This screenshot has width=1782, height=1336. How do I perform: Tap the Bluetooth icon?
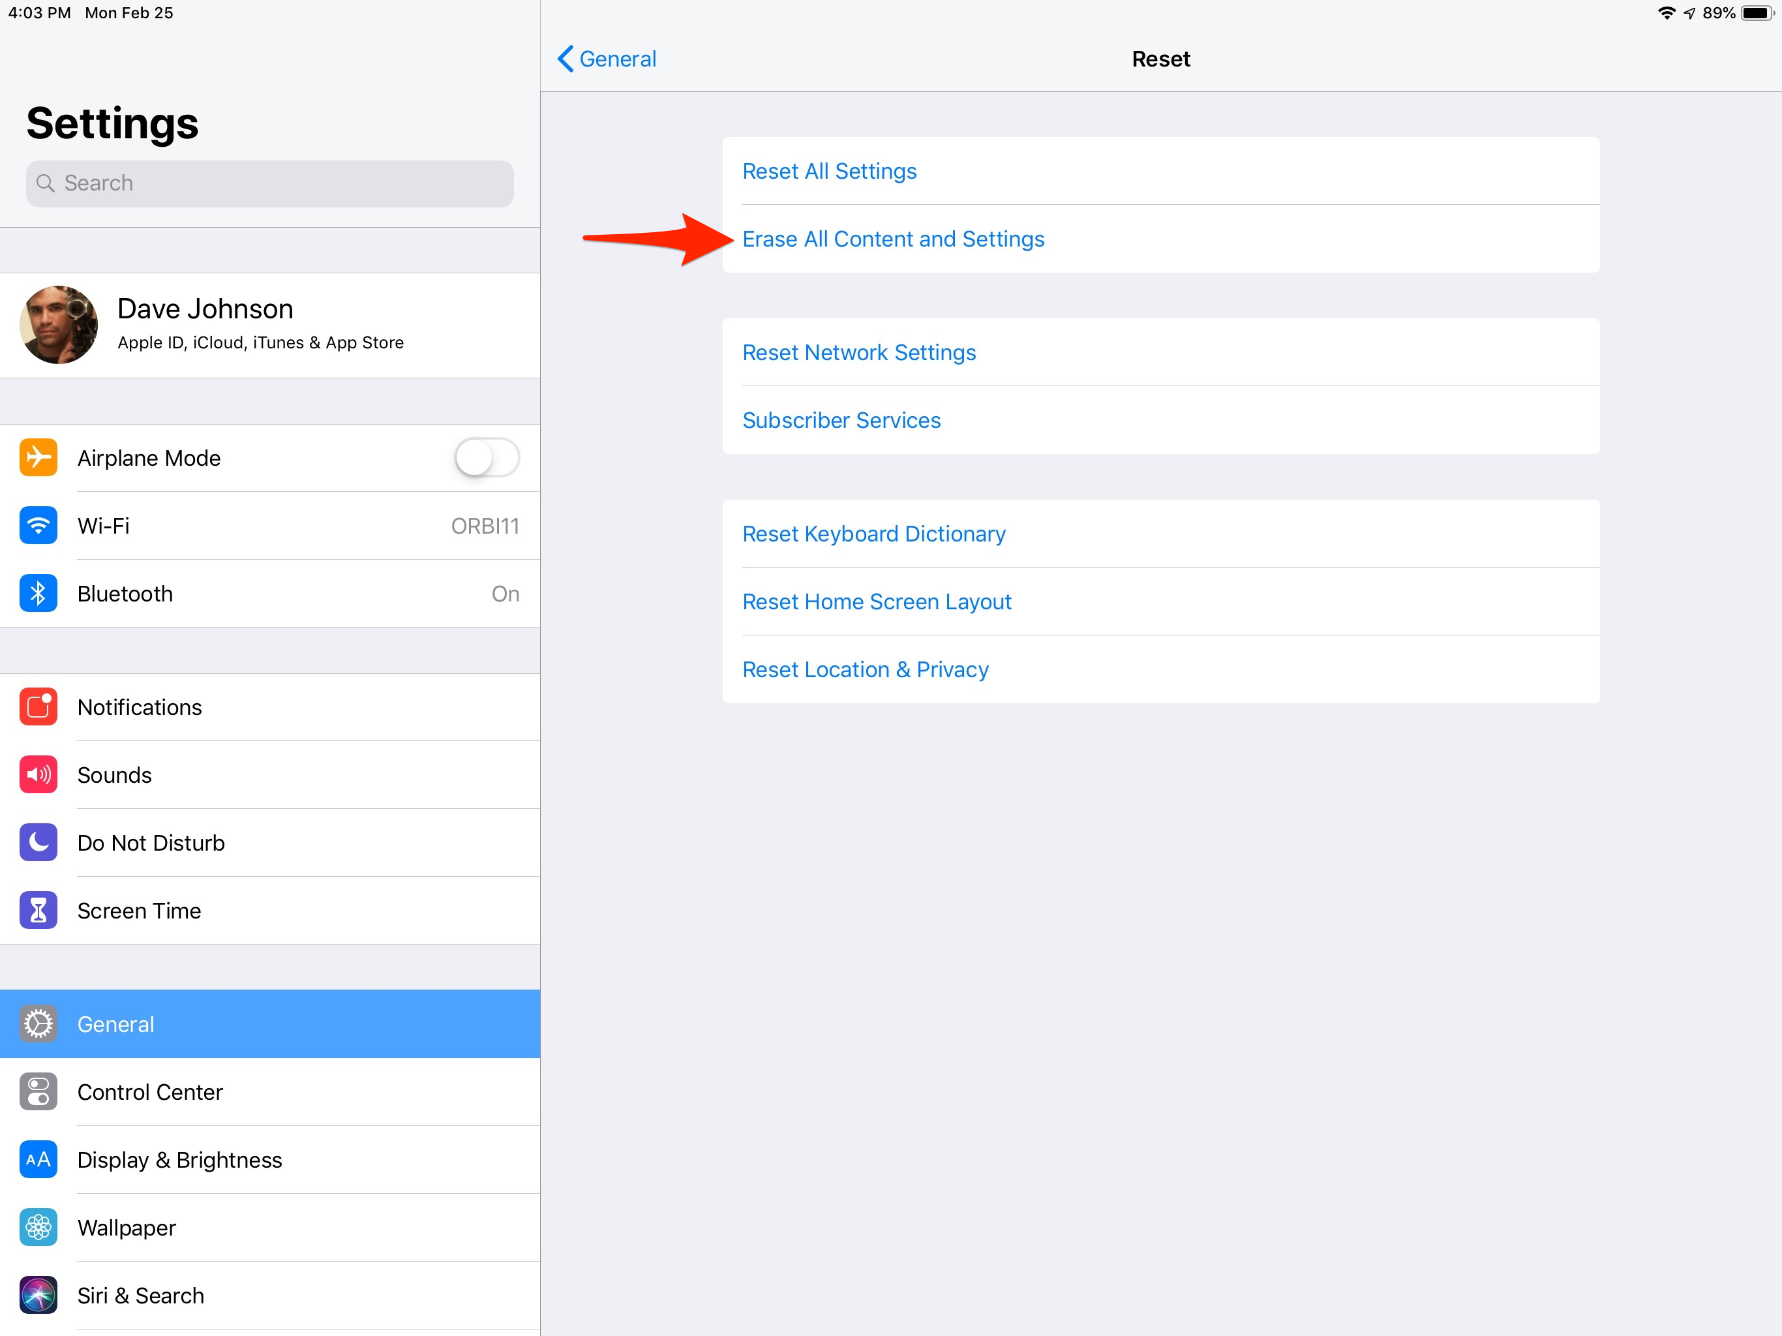(x=38, y=594)
